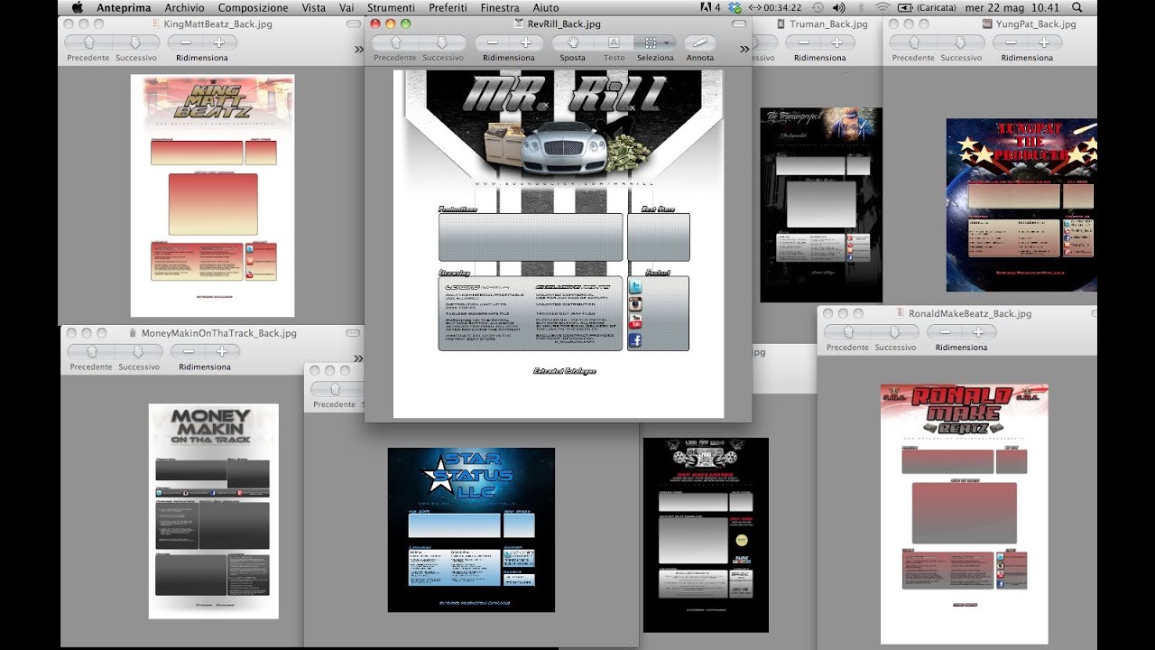Viewport: 1155px width, 650px height.
Task: Open the Composizione menu
Action: click(x=254, y=7)
